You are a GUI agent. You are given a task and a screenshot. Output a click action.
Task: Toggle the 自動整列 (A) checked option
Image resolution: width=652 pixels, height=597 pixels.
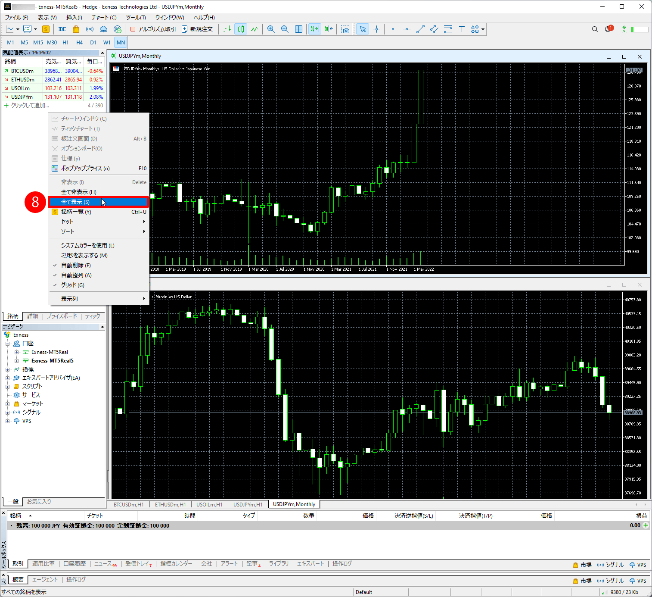pyautogui.click(x=76, y=275)
